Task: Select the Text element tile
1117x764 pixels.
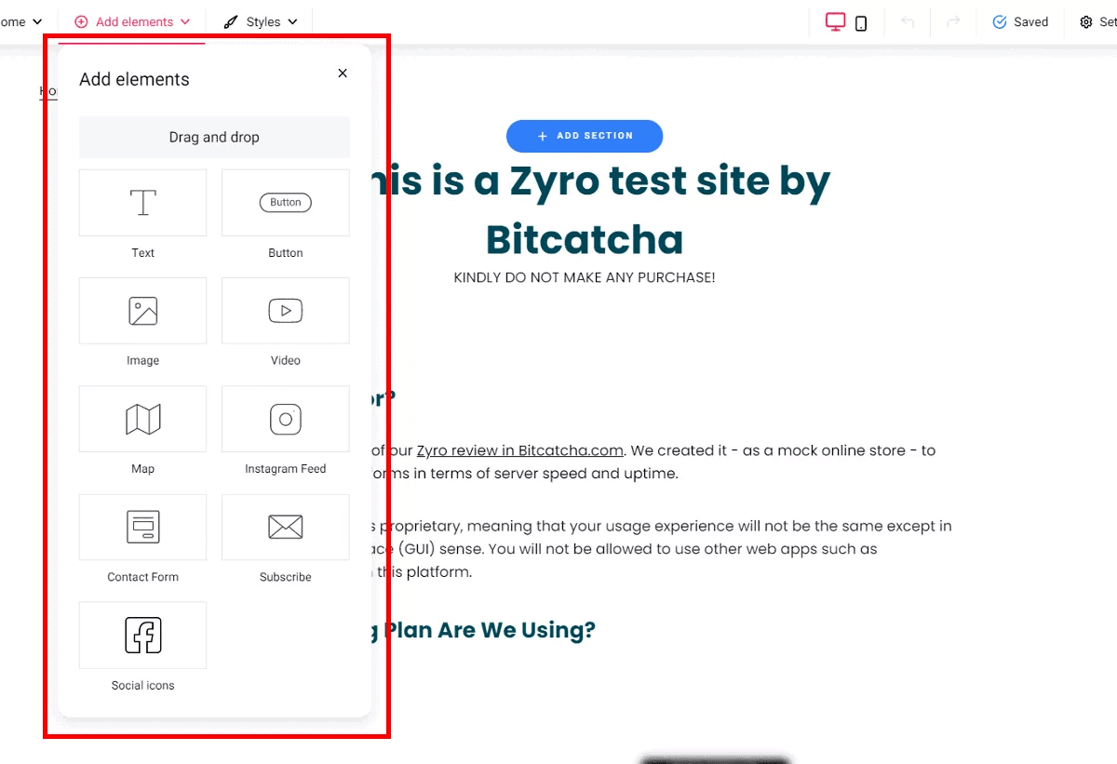Action: pos(142,203)
